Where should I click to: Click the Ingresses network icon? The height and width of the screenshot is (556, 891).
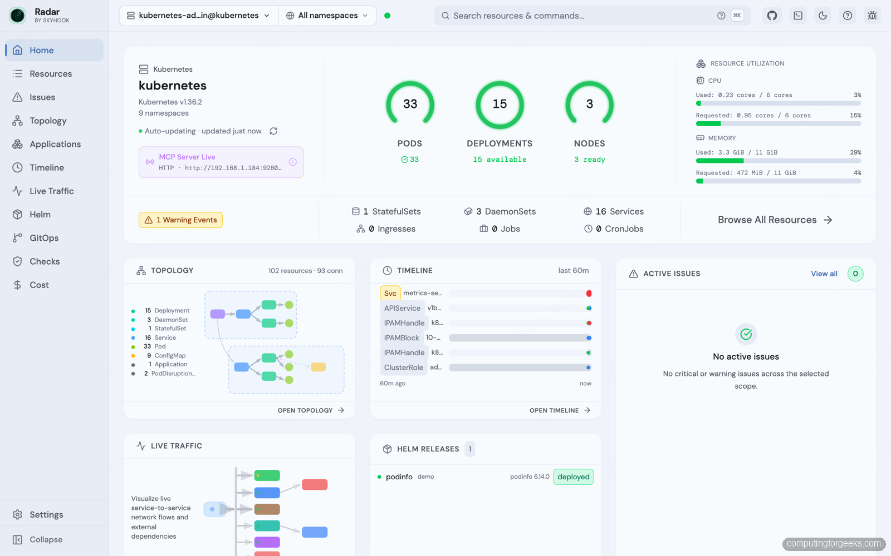[x=361, y=229]
